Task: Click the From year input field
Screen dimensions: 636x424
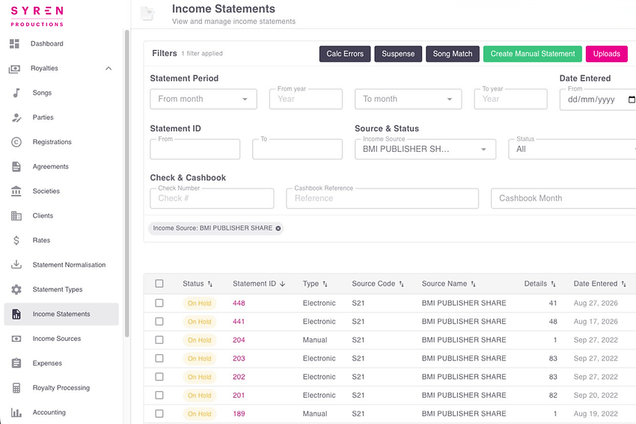Action: pos(306,99)
